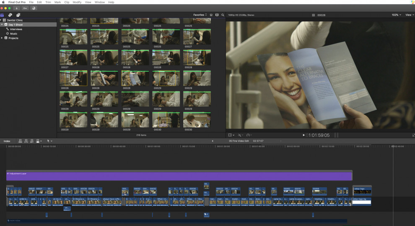
Task: Select the first 00027 clip thumbnail in the browser
Action: pyautogui.click(x=197, y=37)
